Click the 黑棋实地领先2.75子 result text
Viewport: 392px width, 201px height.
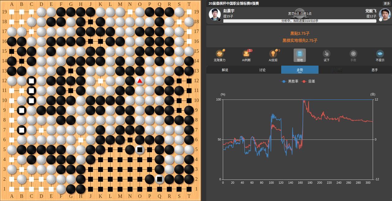pos(300,40)
